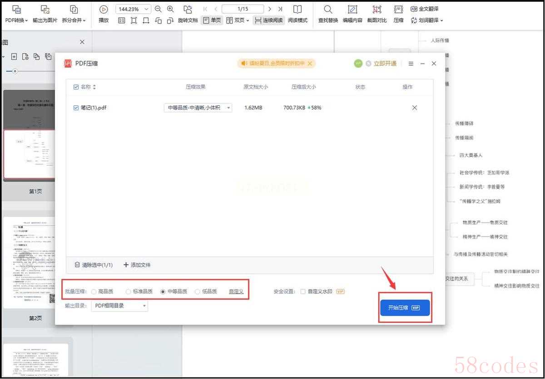
Task: Click the thumbnail size slider
Action: pyautogui.click(x=15, y=71)
